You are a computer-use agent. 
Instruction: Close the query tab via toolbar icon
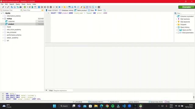click(99, 7)
